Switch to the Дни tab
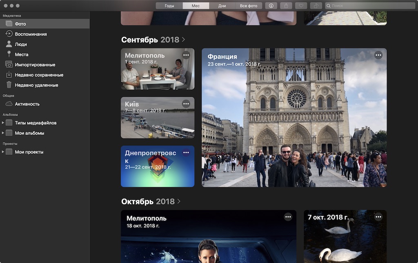The width and height of the screenshot is (418, 263). coord(222,6)
